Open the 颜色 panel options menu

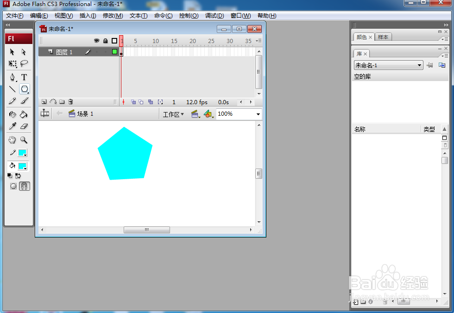tap(445, 39)
